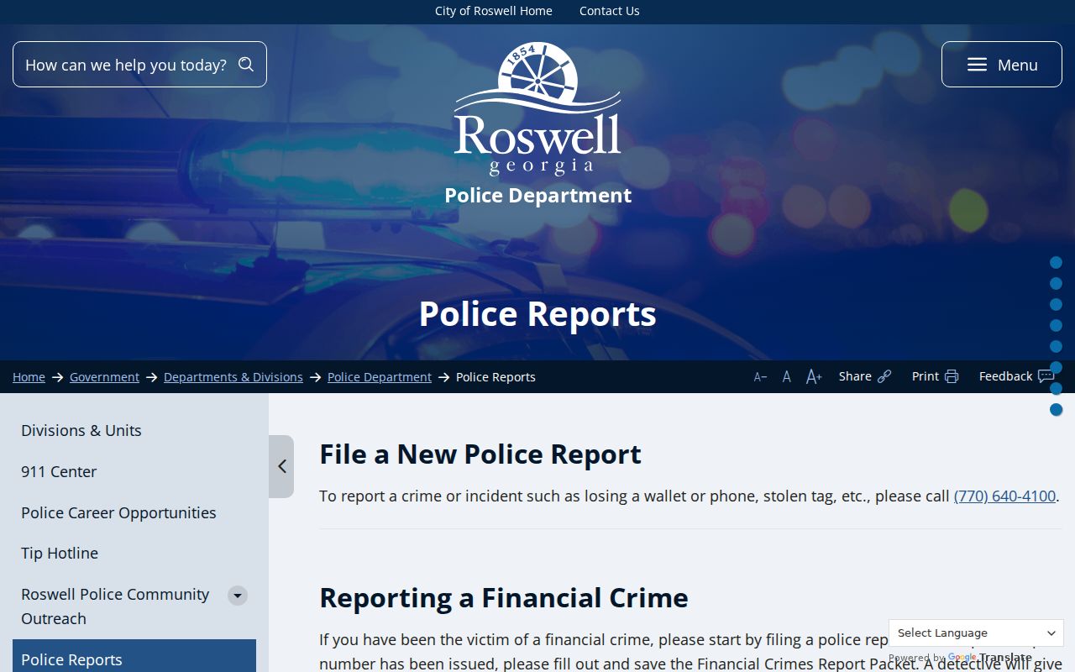Open the City of Roswell Home link
Viewport: 1075px width, 672px height.
point(494,11)
